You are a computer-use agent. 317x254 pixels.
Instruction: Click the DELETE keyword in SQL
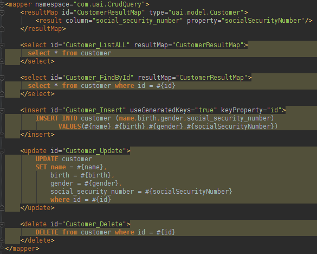point(47,232)
